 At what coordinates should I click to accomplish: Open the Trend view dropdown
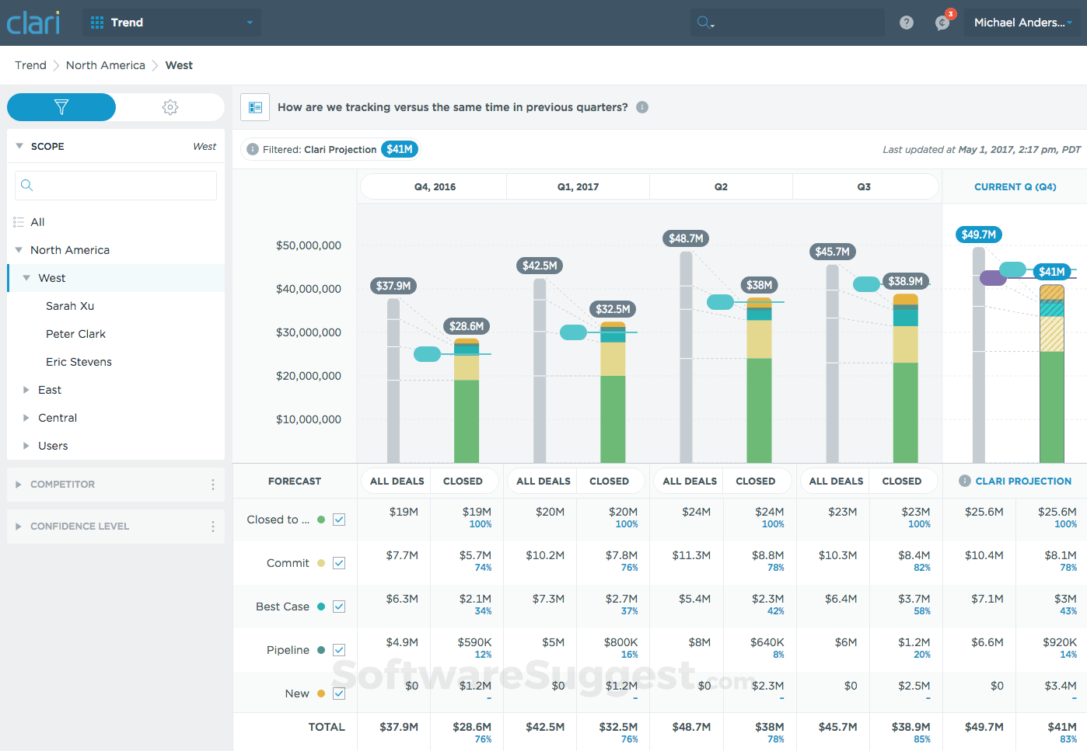point(171,22)
